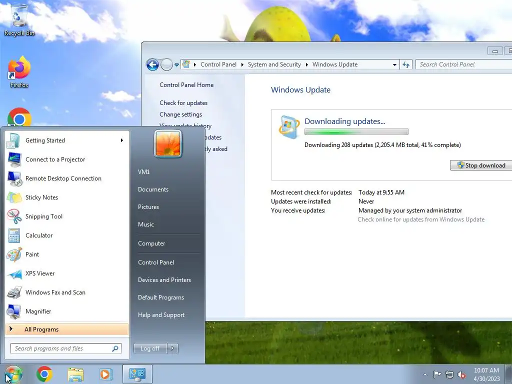Open Default Programs

coord(160,297)
